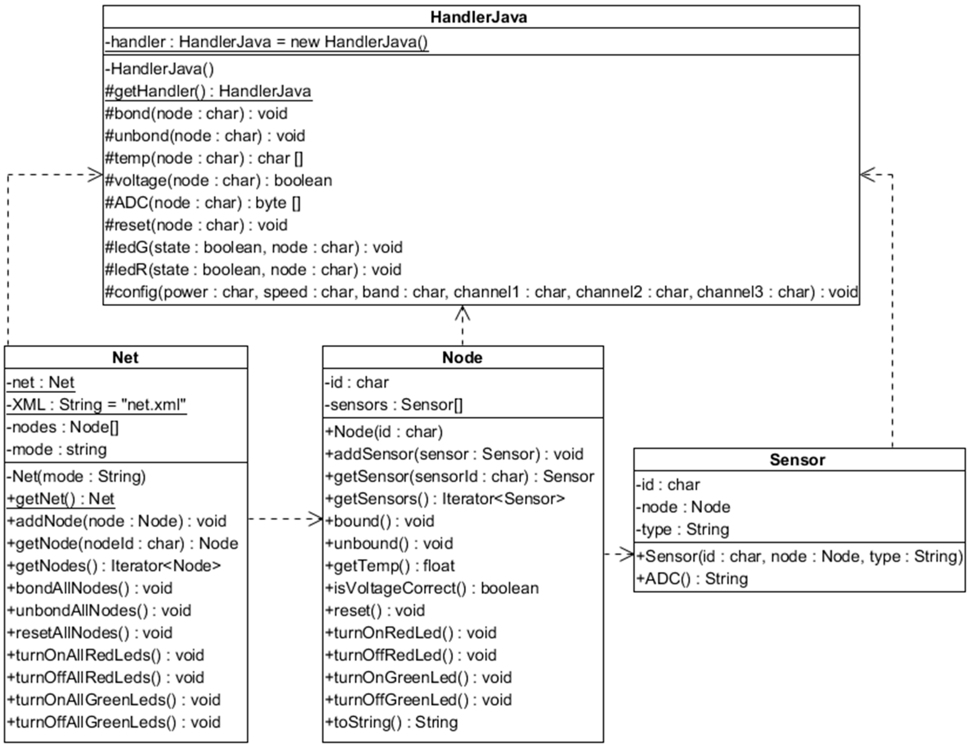Screen dimensions: 969x746
Task: Select the Net class title
Action: (x=125, y=358)
